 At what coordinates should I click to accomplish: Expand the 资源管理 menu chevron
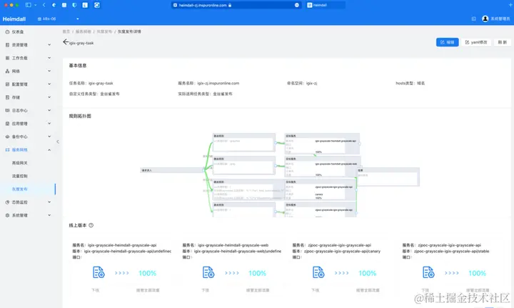click(x=49, y=44)
